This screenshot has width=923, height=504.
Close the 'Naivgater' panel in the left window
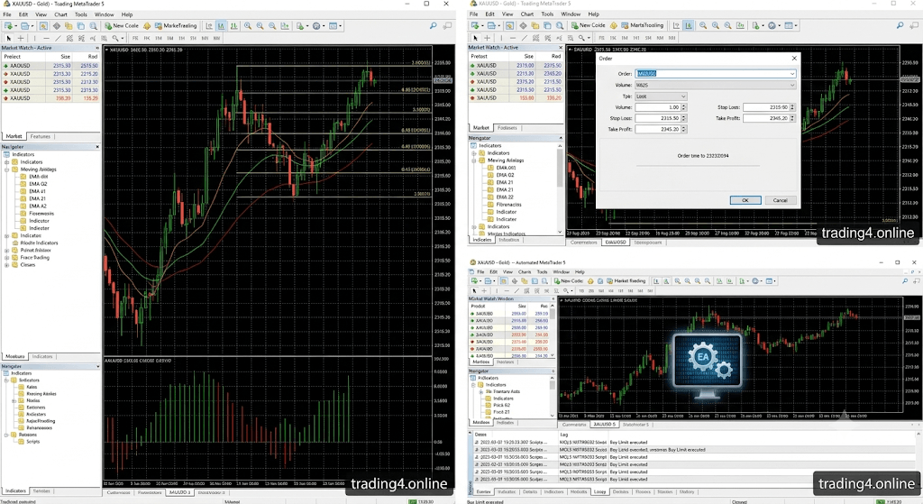(x=97, y=147)
